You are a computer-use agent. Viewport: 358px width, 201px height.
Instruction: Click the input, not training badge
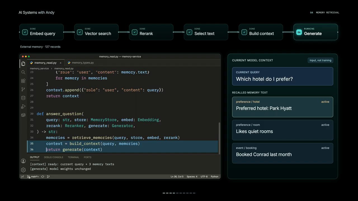320,60
